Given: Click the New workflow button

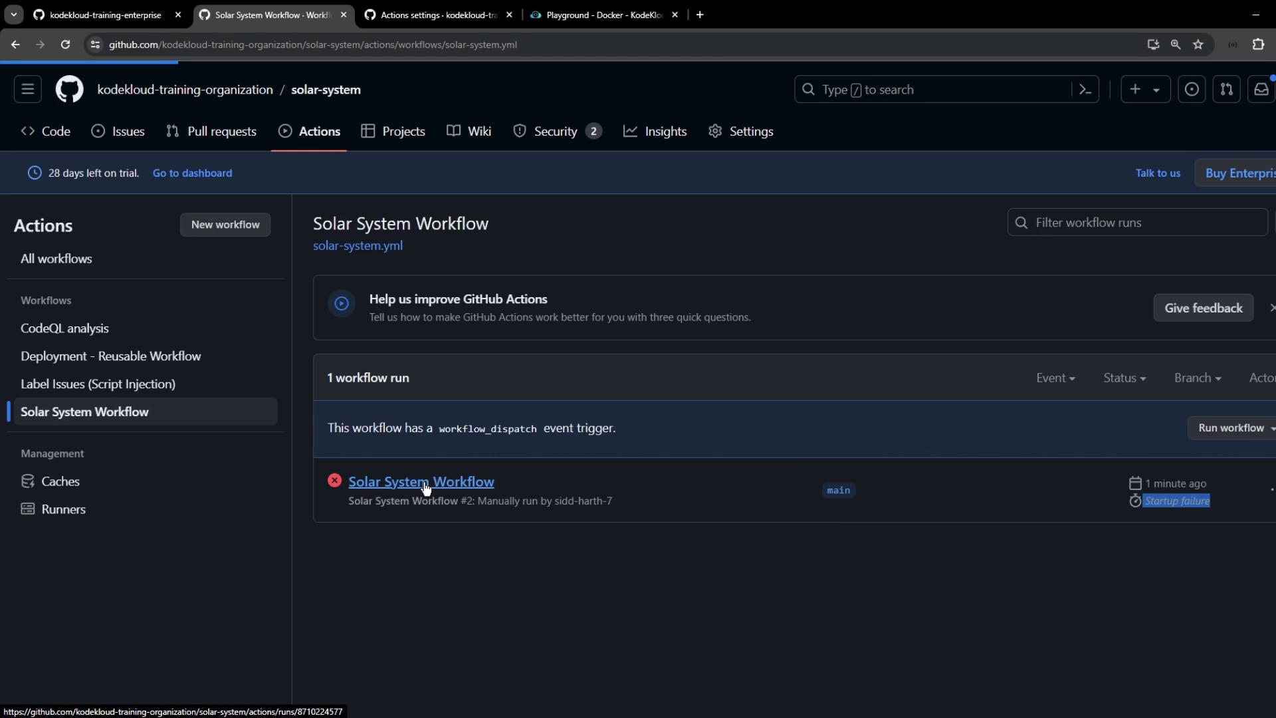Looking at the screenshot, I should tap(225, 225).
